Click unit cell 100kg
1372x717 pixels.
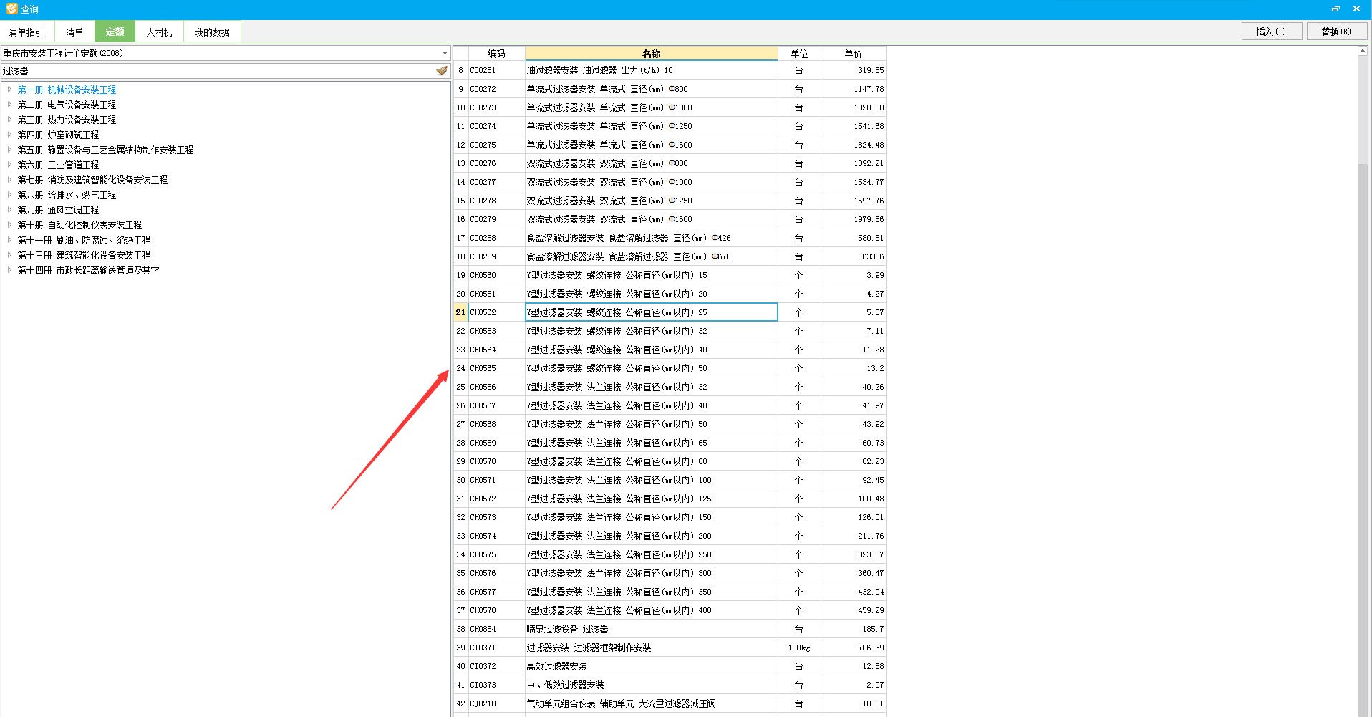click(799, 648)
